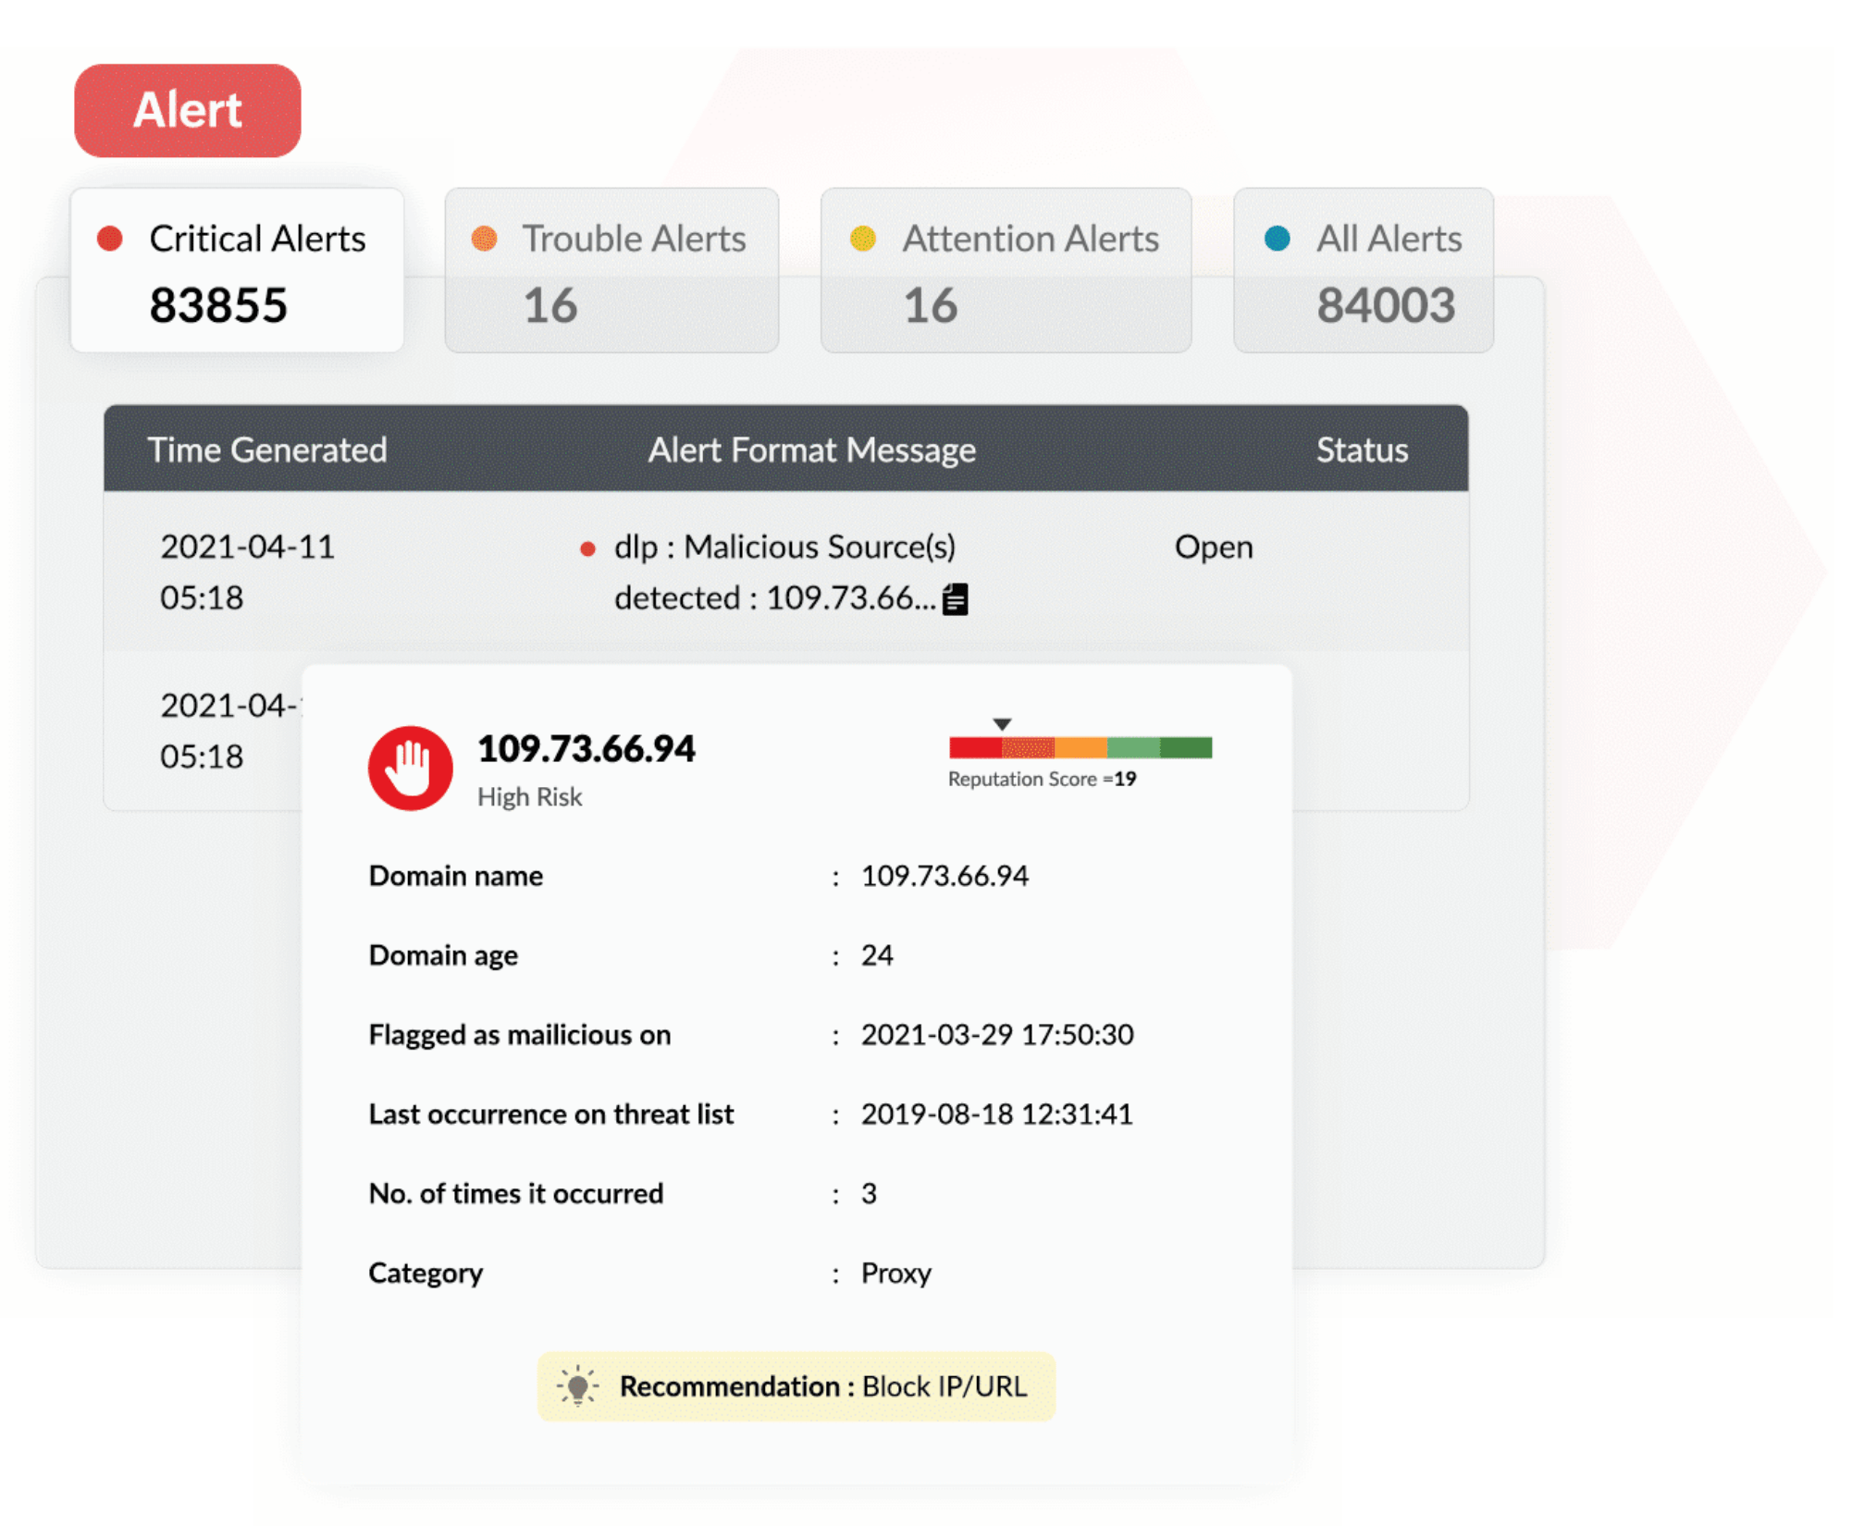Click the Status column header
Screen dimensions: 1852x1526
[1362, 450]
